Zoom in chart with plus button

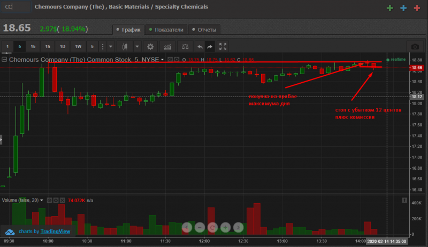coord(225,227)
